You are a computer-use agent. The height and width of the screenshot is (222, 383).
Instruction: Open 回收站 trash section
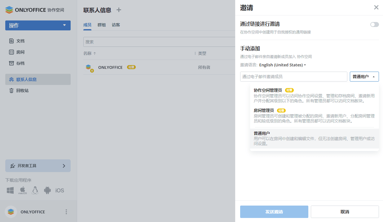pos(38,91)
